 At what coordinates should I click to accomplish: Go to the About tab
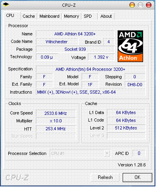pyautogui.click(x=106, y=16)
